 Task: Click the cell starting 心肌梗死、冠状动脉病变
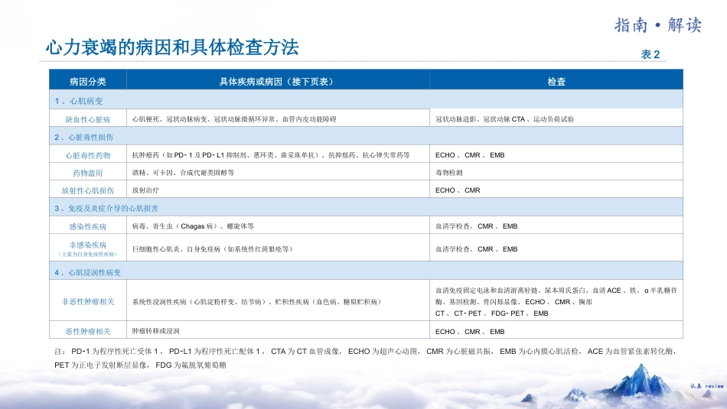pos(278,119)
